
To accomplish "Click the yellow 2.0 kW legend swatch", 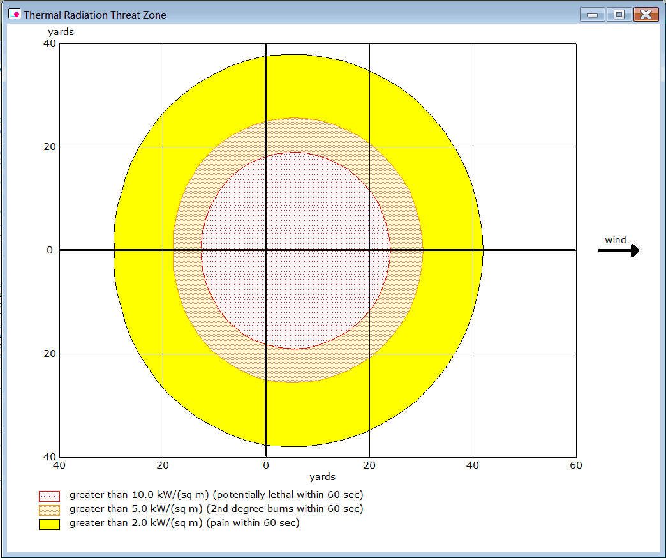I will (x=49, y=524).
